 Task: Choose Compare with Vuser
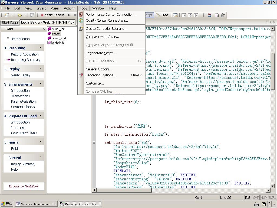pos(111,37)
